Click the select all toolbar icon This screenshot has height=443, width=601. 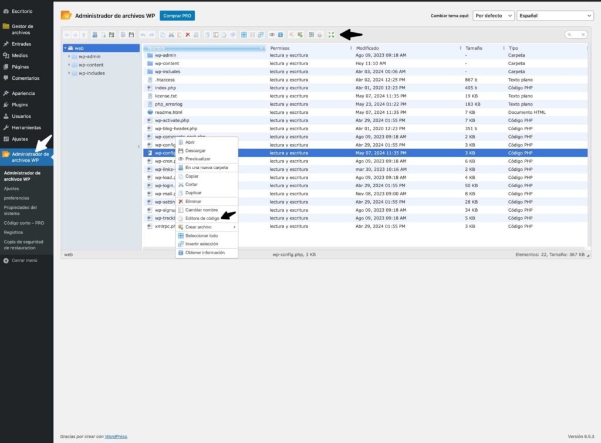[x=244, y=35]
